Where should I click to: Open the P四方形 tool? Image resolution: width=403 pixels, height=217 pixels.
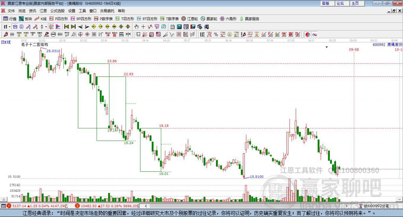(x=58, y=19)
